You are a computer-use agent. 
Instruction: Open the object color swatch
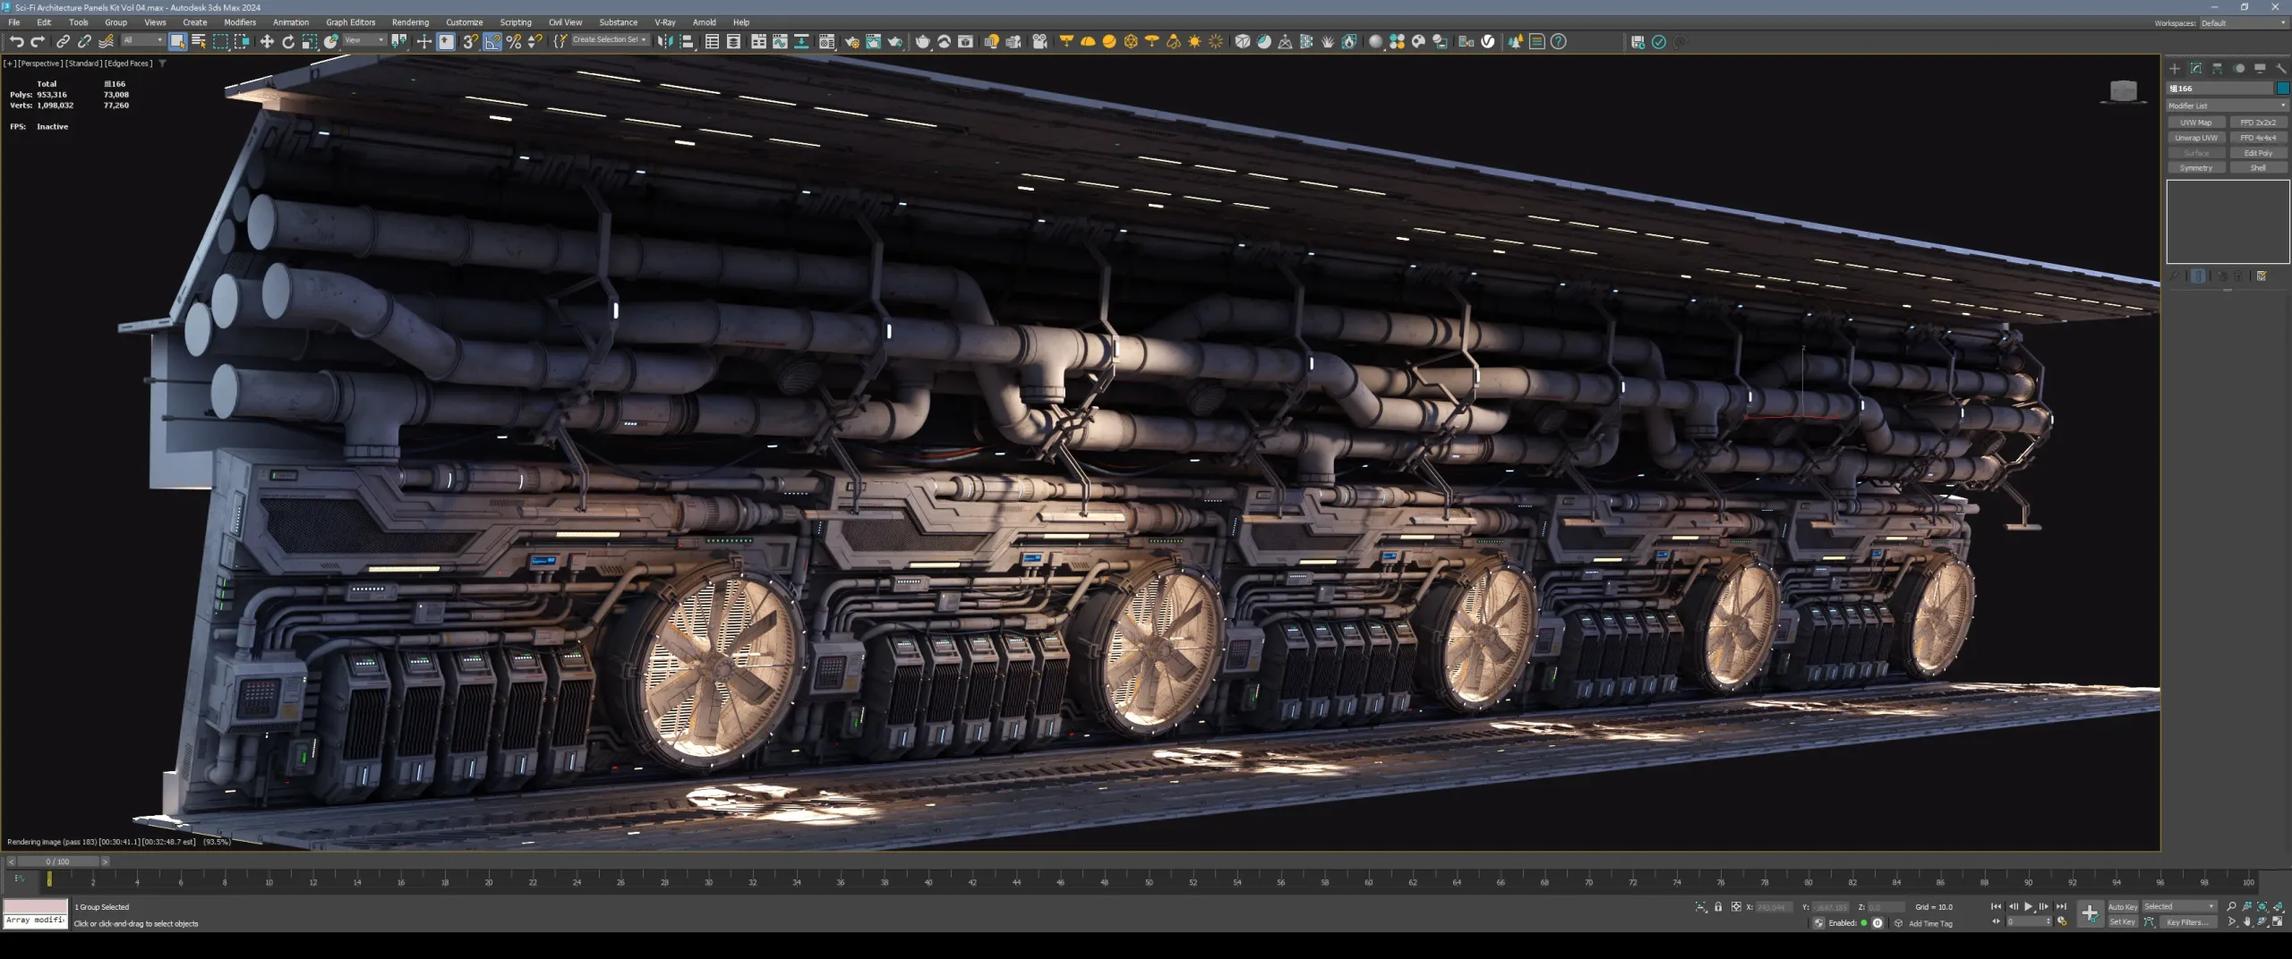(2283, 89)
